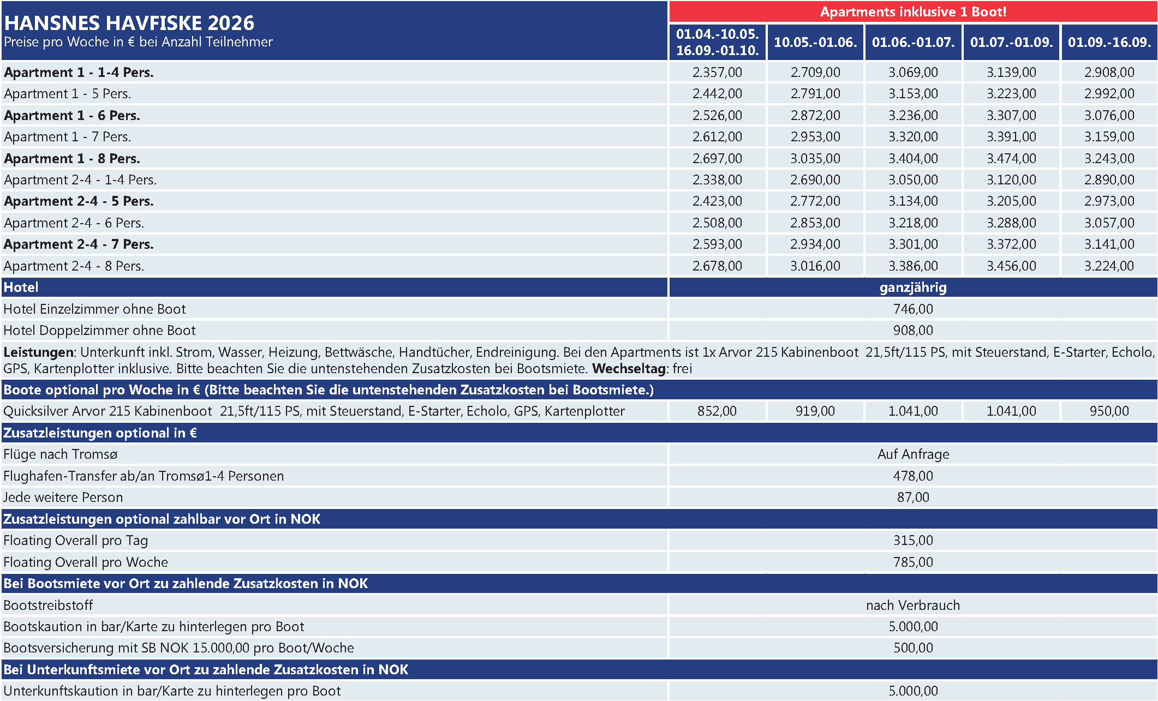Select Apartment 2-4 - 5 Pers. row
Screen dimensions: 1158x701
(79, 201)
